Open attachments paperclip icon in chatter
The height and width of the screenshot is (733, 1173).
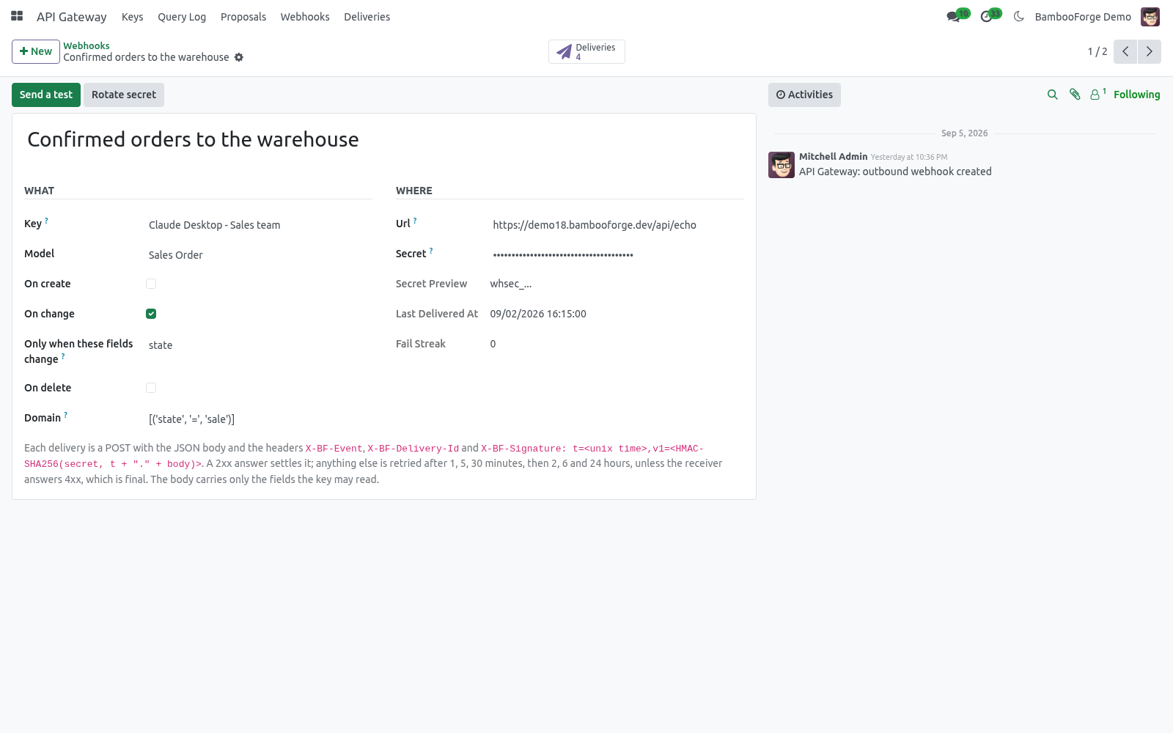[1075, 95]
